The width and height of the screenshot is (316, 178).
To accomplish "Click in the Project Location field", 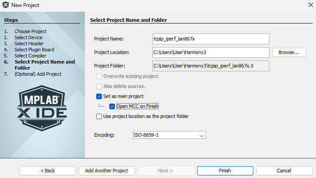I will tap(210, 53).
